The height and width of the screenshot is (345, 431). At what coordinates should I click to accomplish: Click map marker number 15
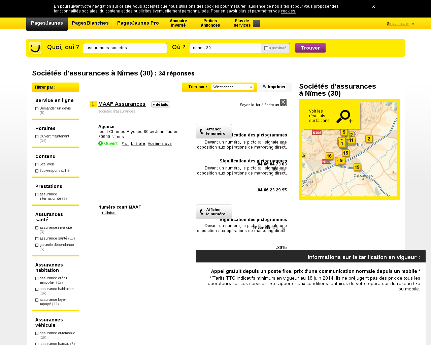(345, 153)
